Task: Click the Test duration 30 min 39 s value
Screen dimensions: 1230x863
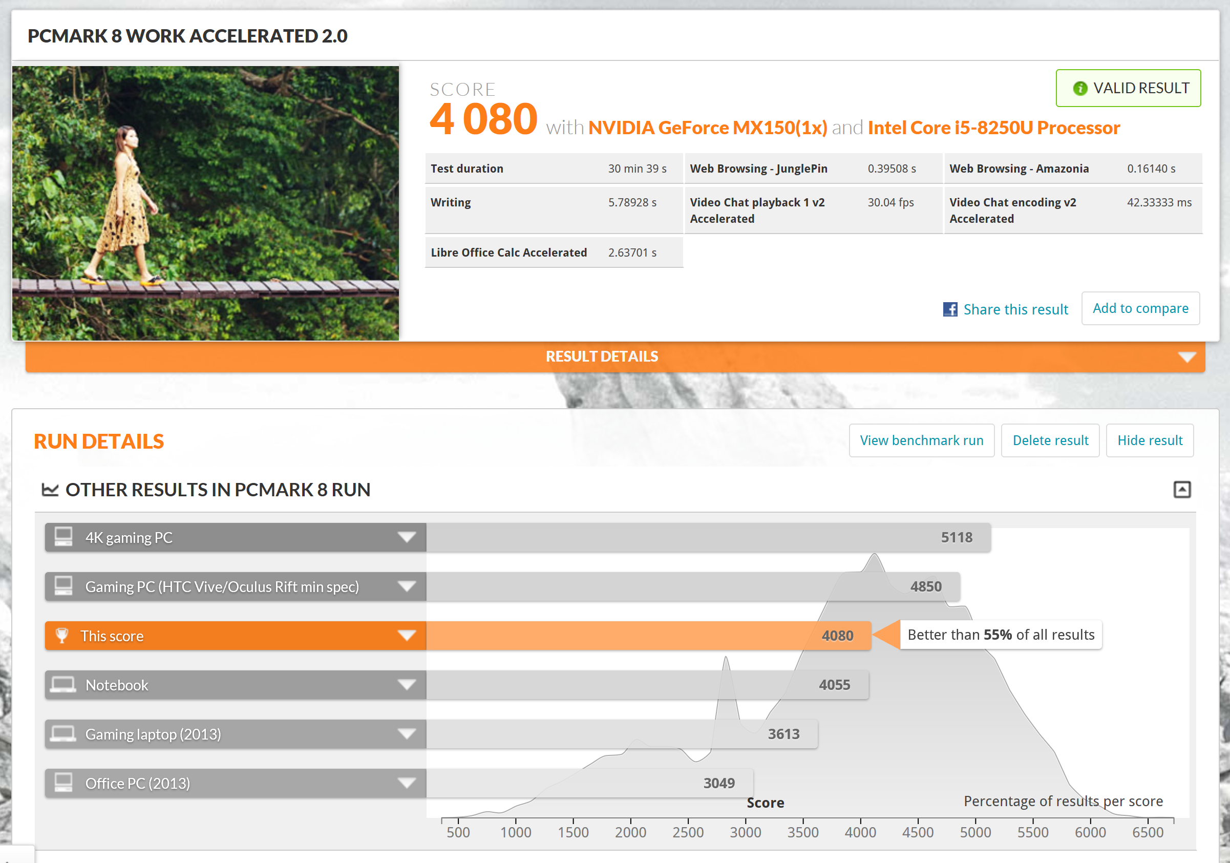Action: pyautogui.click(x=637, y=169)
